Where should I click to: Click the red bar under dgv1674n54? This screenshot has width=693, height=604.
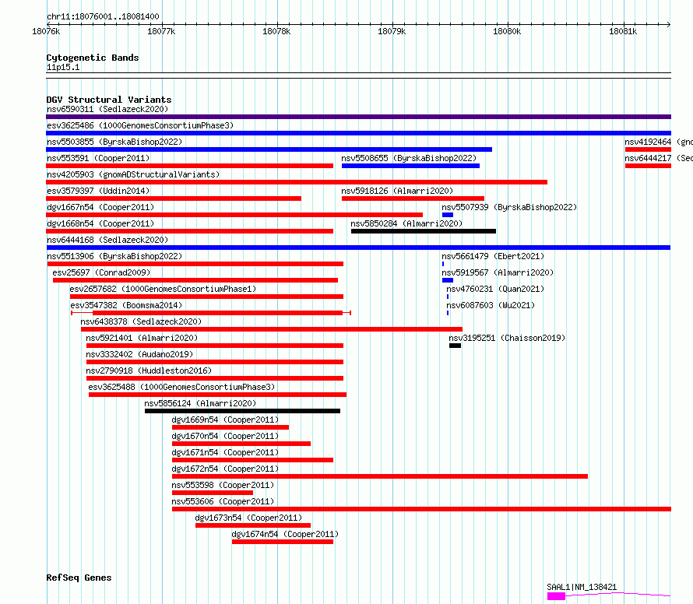point(283,542)
